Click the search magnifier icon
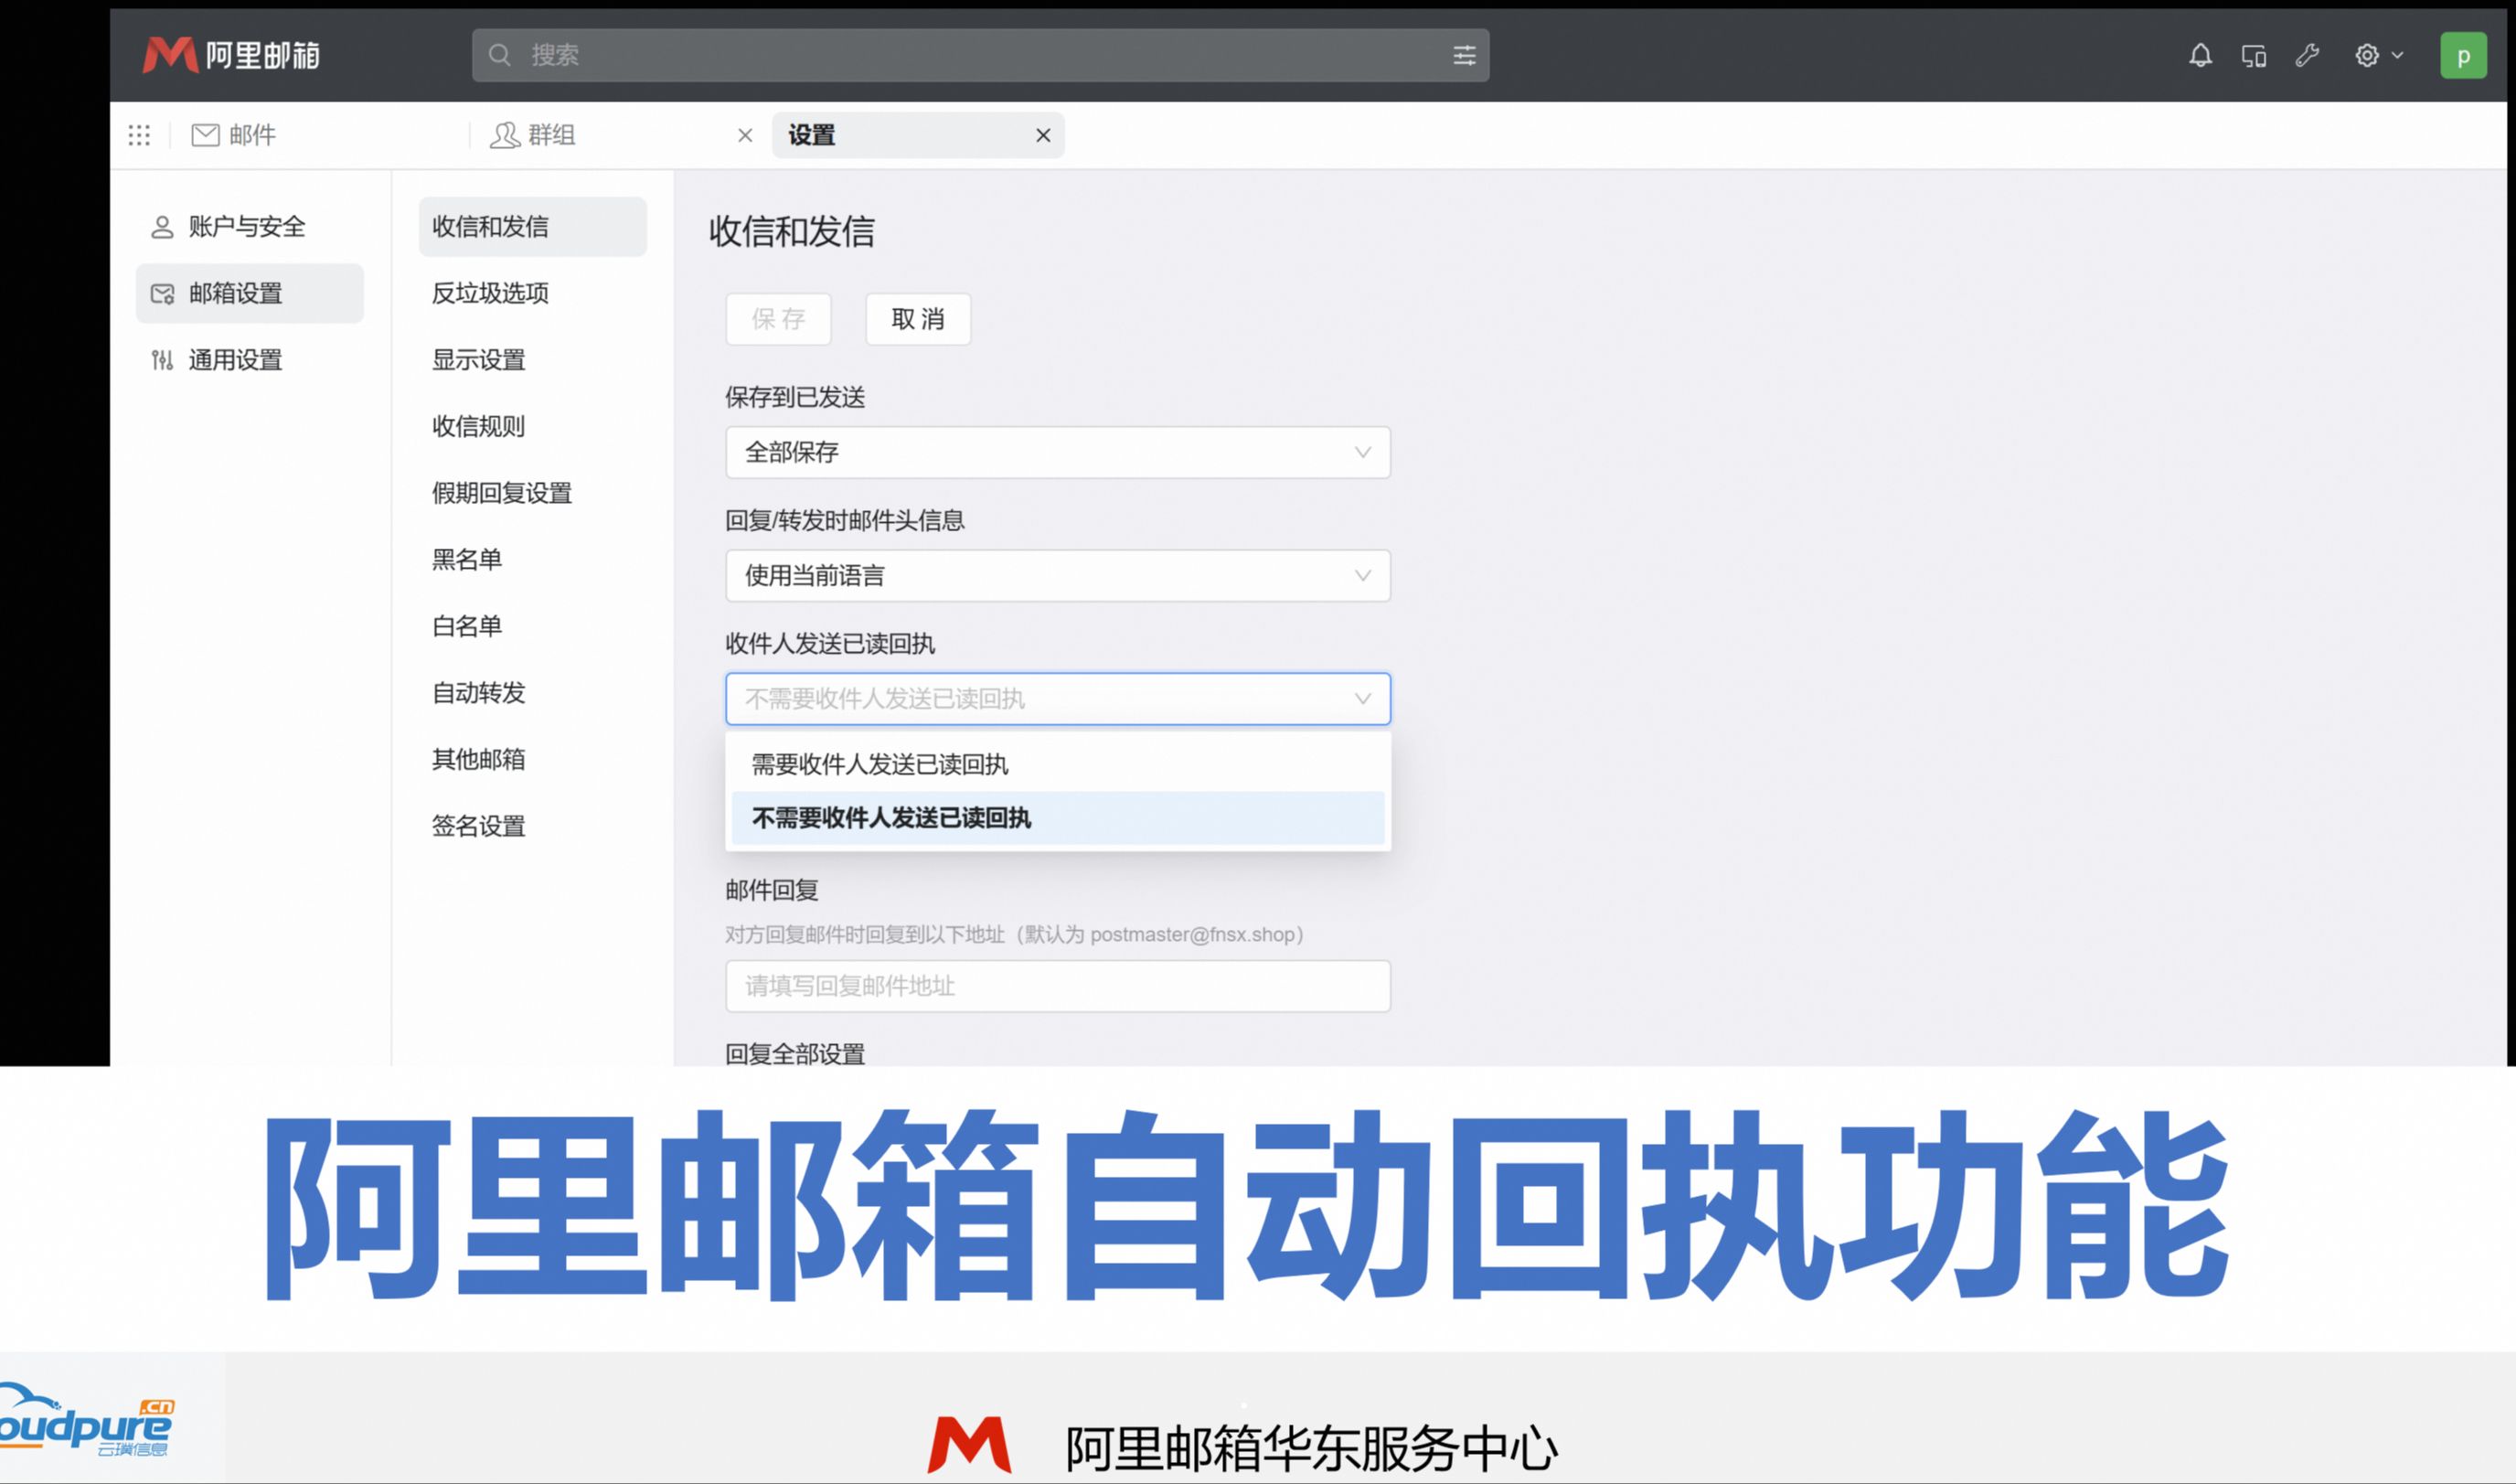 pos(500,55)
